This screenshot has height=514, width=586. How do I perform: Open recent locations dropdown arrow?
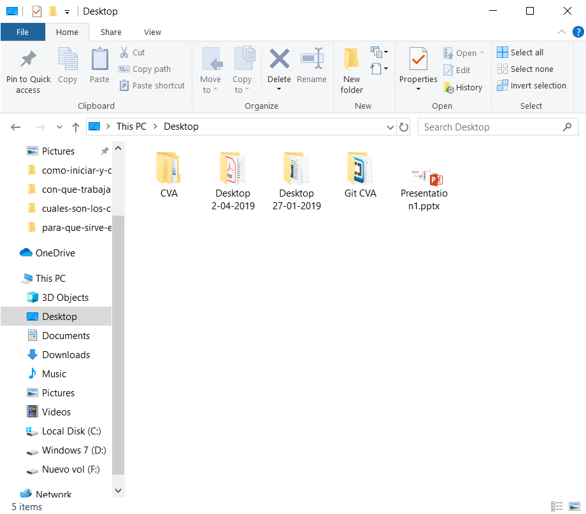click(x=59, y=127)
